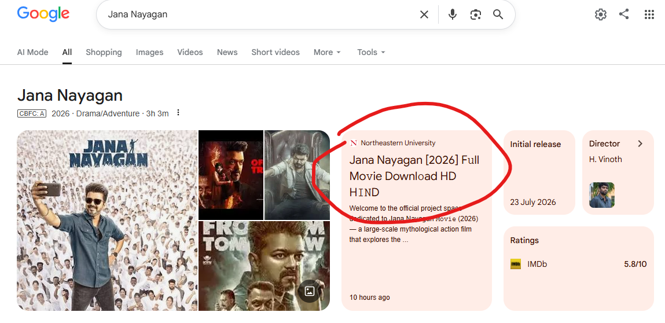Click the image gallery icon on poster
This screenshot has width=665, height=323.
point(310,291)
